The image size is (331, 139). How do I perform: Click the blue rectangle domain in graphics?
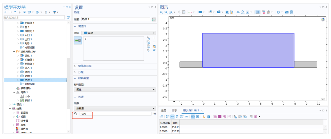click(x=248, y=50)
